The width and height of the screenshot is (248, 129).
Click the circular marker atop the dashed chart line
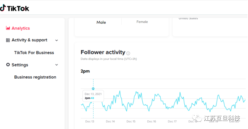[93, 89]
